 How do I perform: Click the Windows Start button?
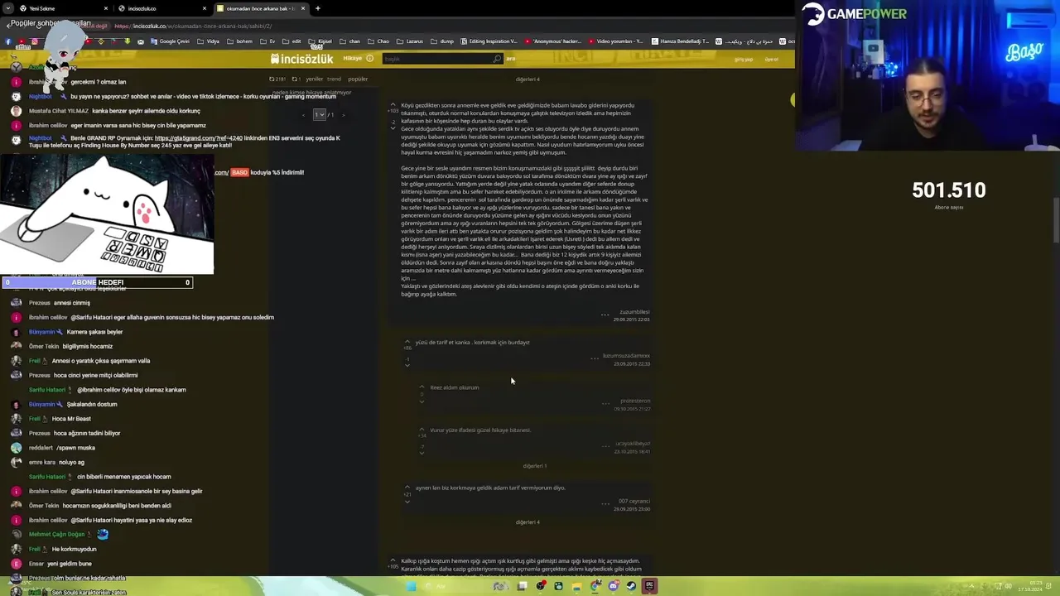pyautogui.click(x=411, y=586)
